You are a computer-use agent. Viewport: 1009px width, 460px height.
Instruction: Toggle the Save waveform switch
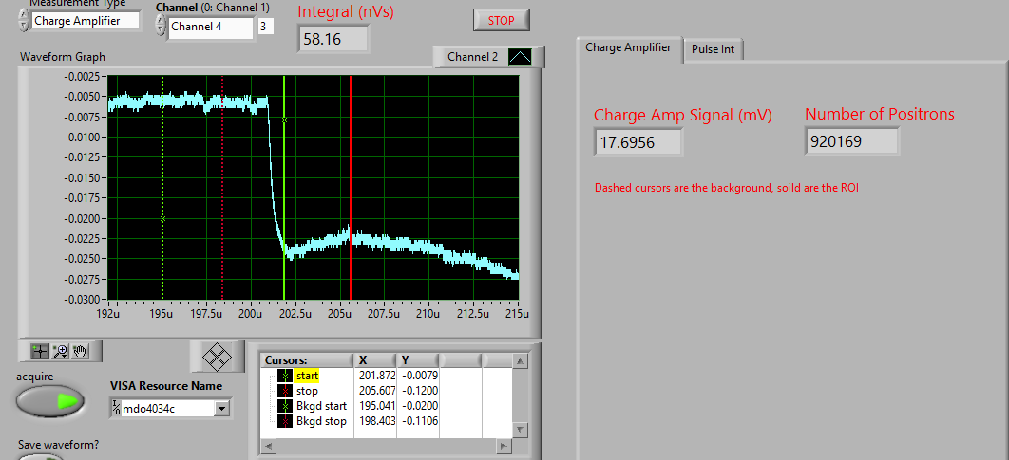[41, 457]
